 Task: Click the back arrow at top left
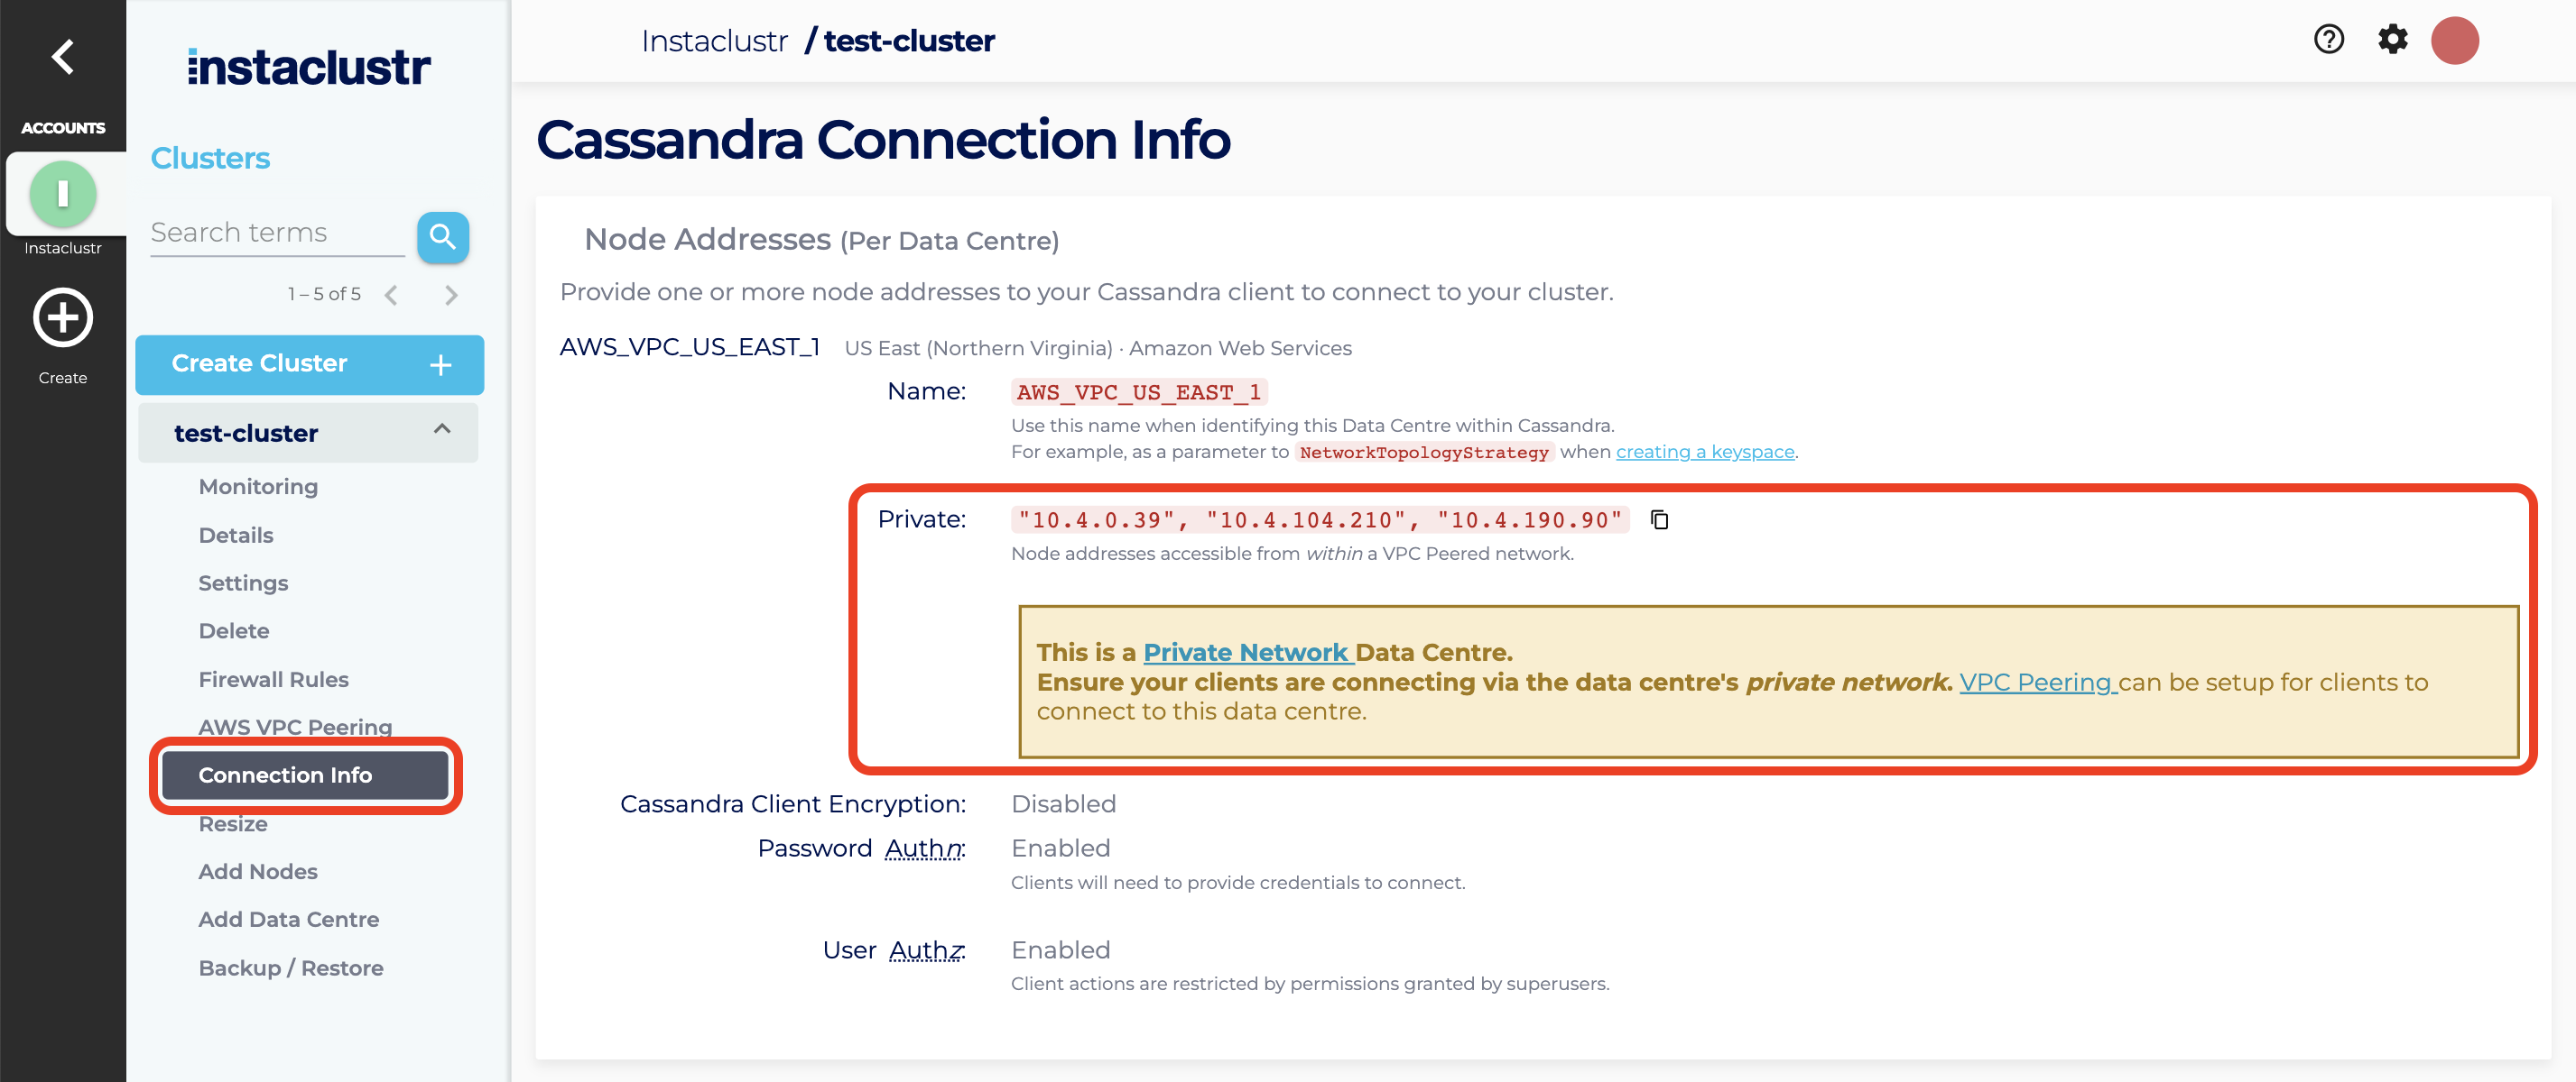click(62, 57)
